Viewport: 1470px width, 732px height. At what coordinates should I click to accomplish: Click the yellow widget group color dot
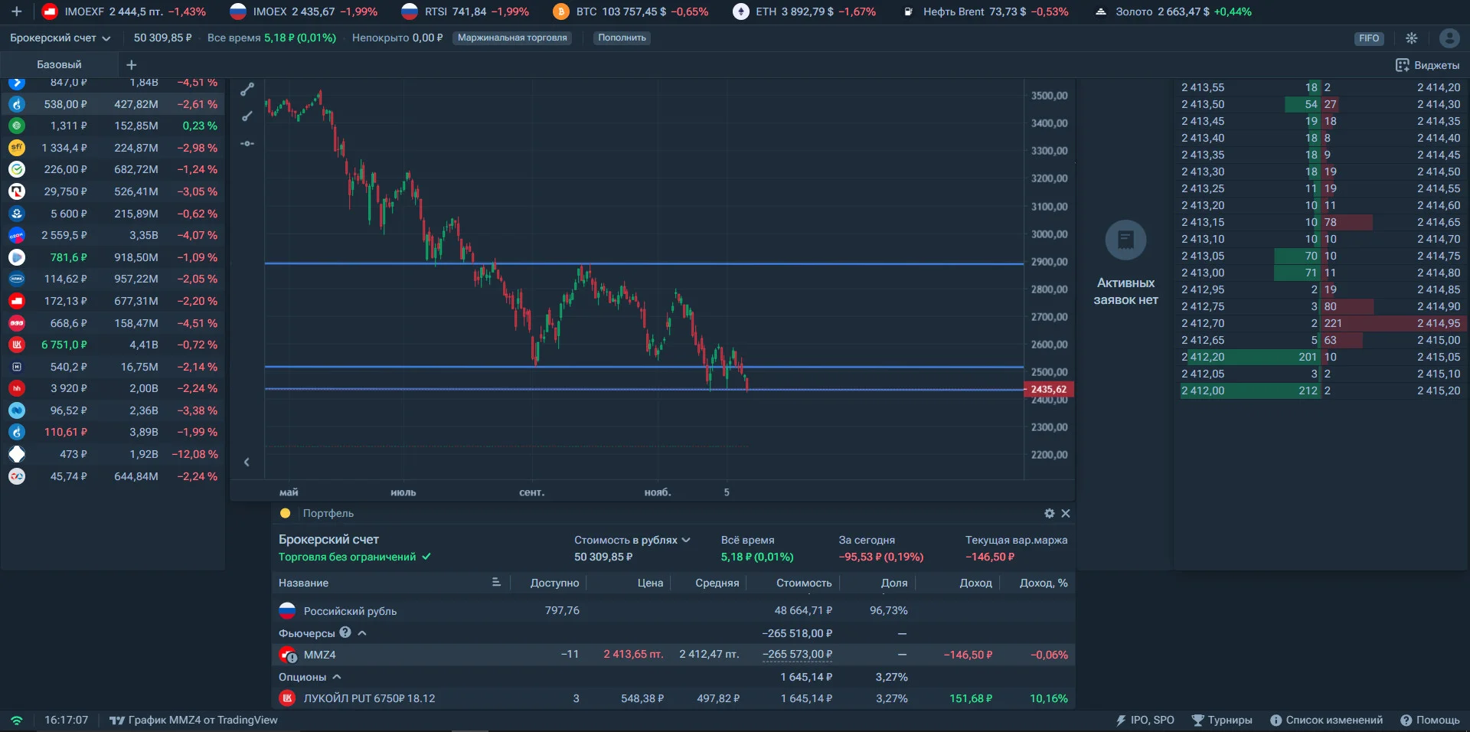click(x=286, y=513)
